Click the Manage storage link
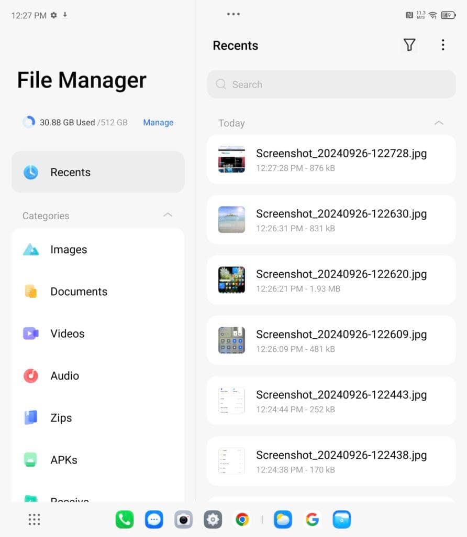Viewport: 467px width, 537px height. tap(158, 122)
